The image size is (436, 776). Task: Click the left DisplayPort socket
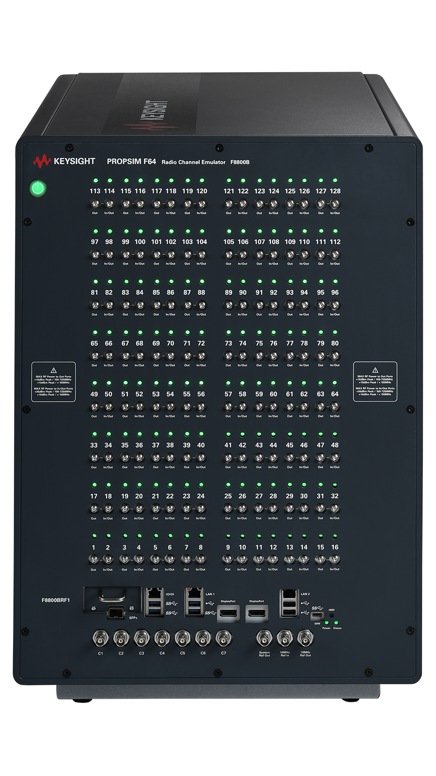[x=228, y=614]
